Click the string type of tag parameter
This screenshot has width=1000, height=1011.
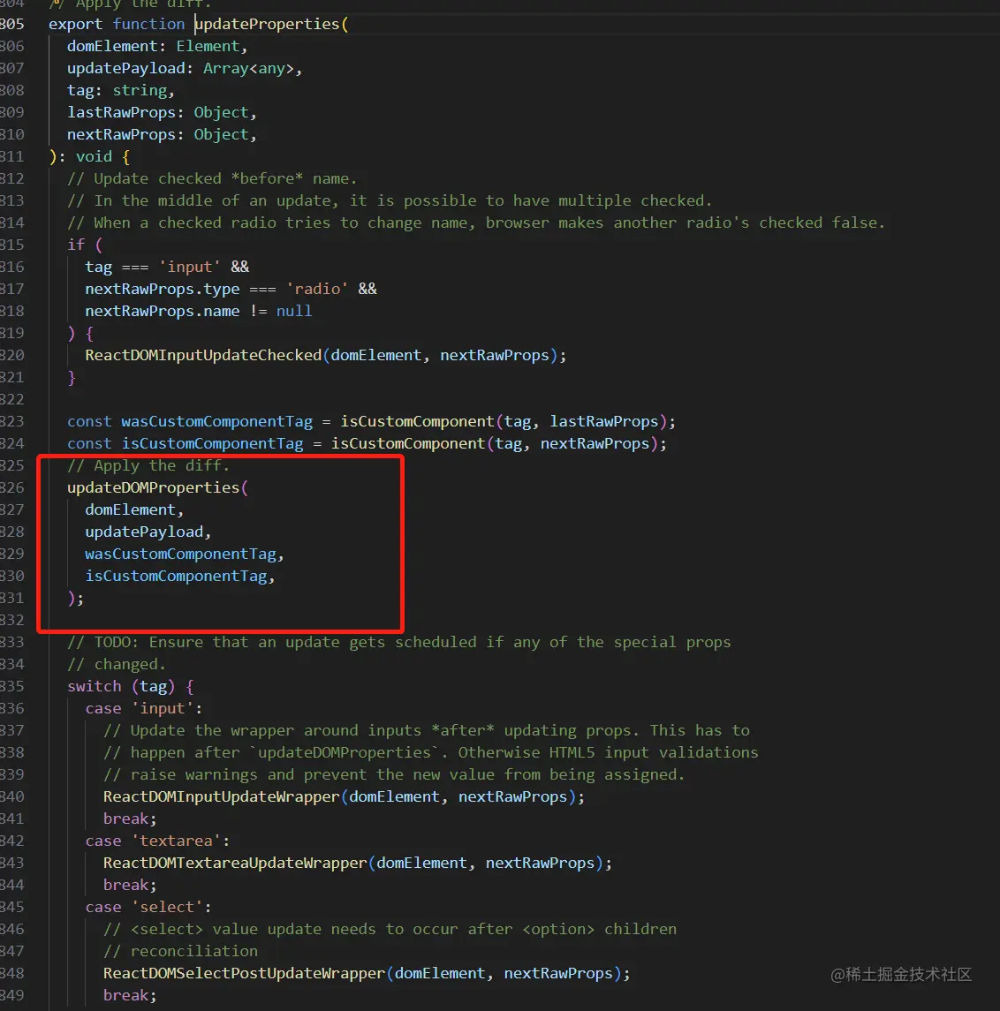tap(140, 90)
